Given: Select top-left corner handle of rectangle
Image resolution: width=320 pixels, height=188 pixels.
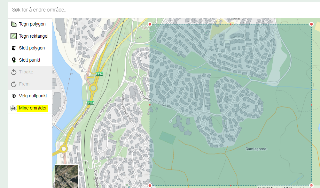Looking at the screenshot, I should click(x=150, y=24).
